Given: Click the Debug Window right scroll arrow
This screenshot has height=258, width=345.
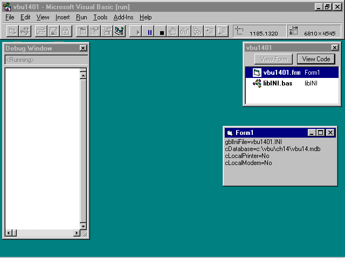Looking at the screenshot, I should (x=76, y=233).
